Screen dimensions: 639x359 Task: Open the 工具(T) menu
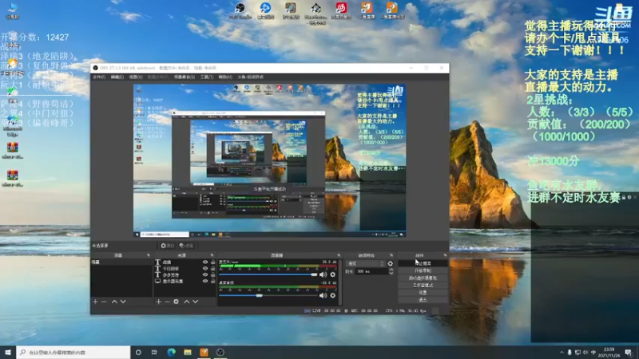(207, 77)
